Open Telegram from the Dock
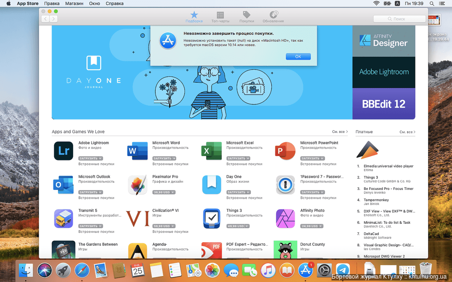 (343, 270)
